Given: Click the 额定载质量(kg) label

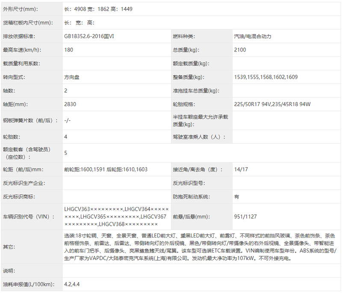Looking at the screenshot, I should click(191, 63).
